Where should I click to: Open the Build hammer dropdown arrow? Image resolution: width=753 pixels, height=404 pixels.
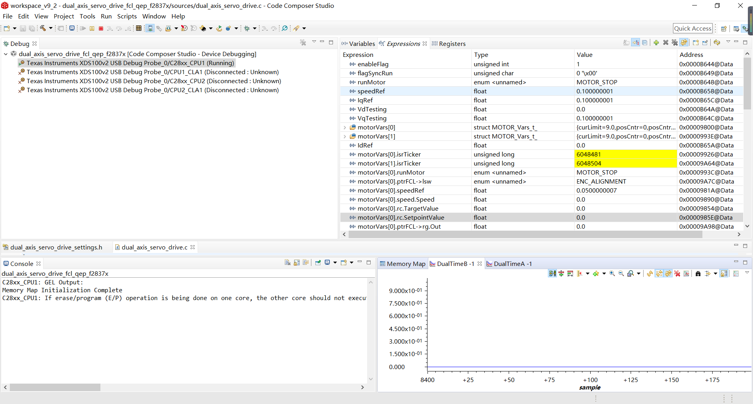51,28
